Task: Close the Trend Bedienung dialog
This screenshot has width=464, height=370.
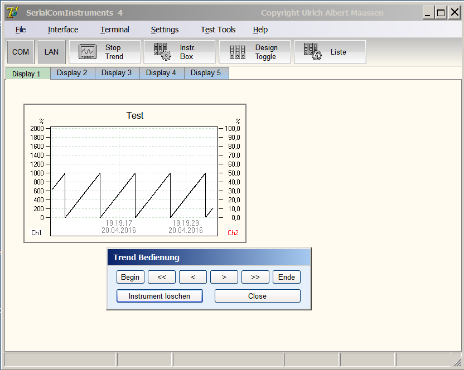Action: [258, 296]
